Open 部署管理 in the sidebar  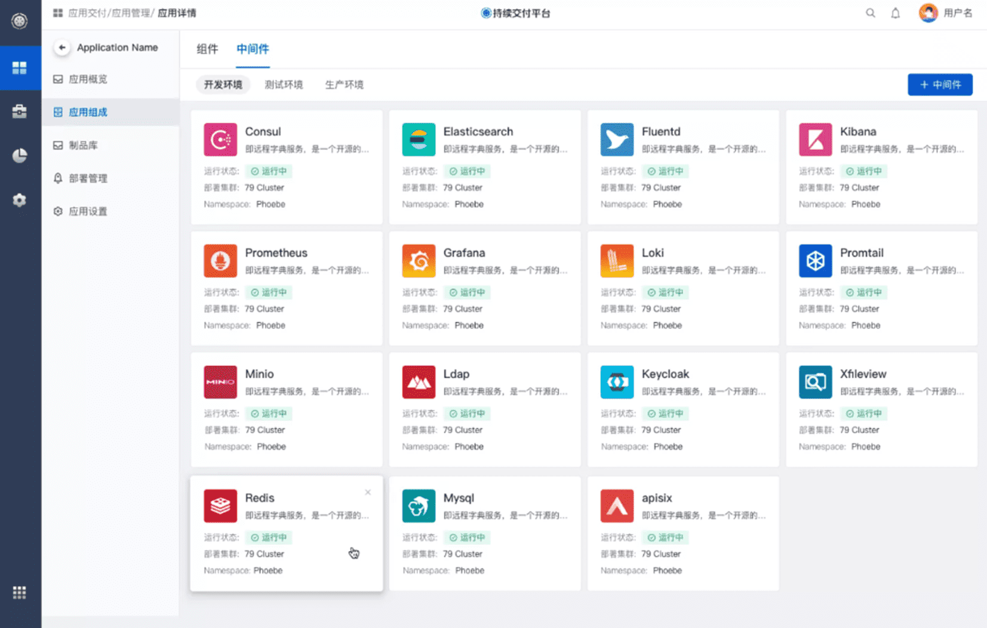coord(110,178)
